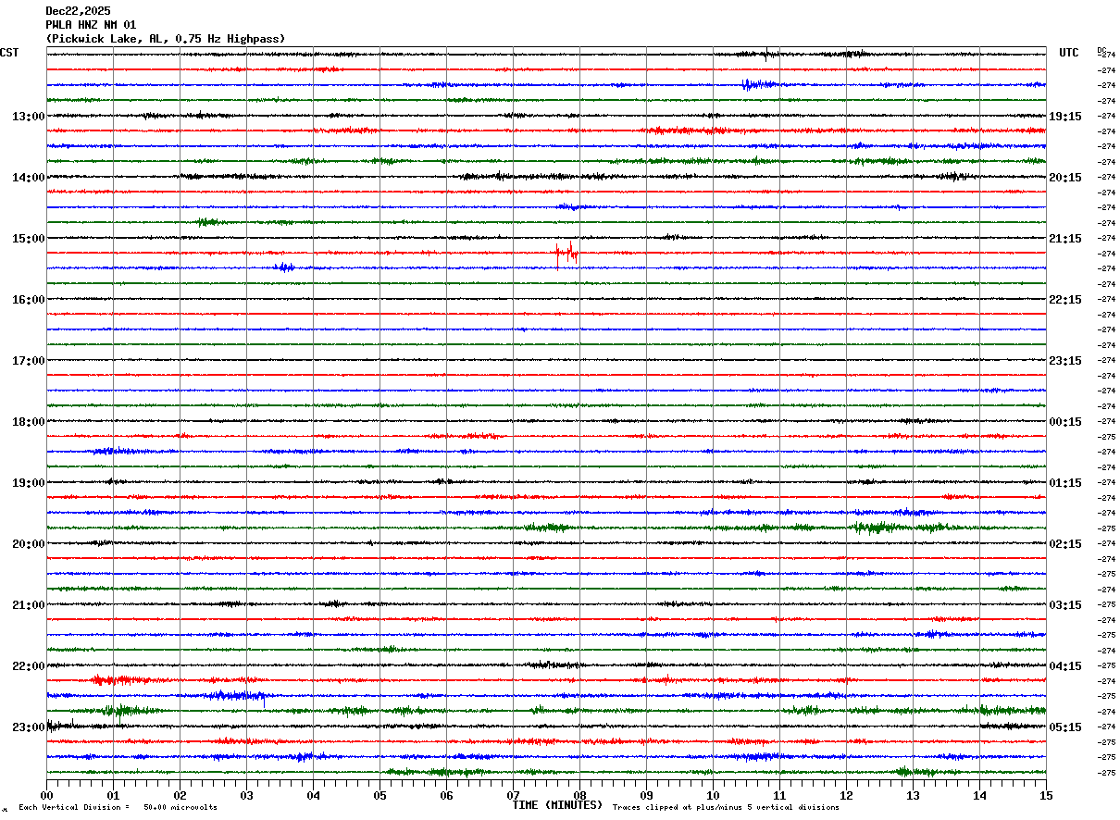The height and width of the screenshot is (820, 1120).
Task: Select the 20:00 CST time label
Action: 29,544
